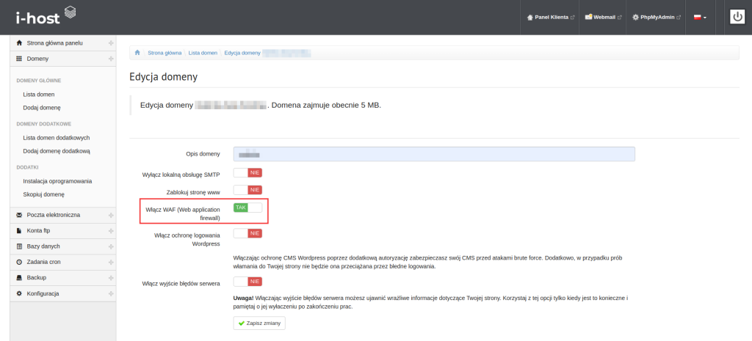Select Dodaj domenę dodatkową menu item

[x=57, y=151]
